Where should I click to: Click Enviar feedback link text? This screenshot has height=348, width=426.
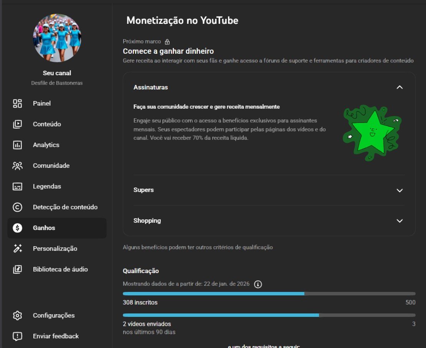tap(56, 336)
